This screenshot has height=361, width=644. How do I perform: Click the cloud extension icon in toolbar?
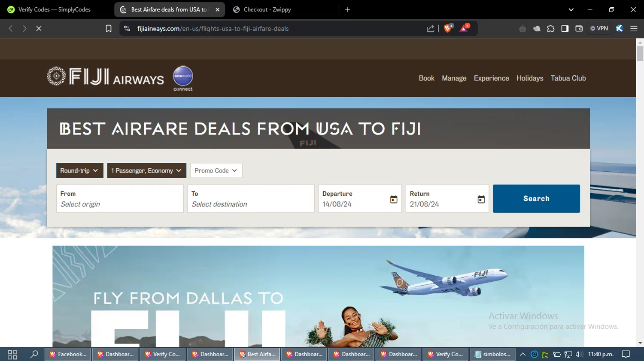point(537,28)
